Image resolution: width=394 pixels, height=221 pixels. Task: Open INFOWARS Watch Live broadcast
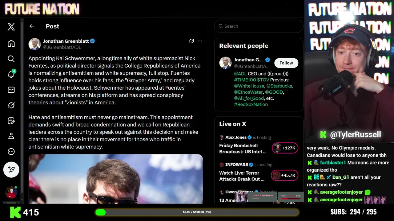pyautogui.click(x=242, y=176)
